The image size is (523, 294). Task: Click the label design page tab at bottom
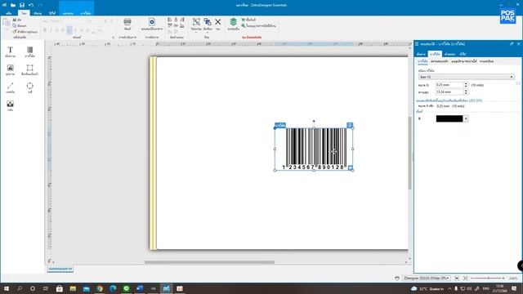click(60, 269)
